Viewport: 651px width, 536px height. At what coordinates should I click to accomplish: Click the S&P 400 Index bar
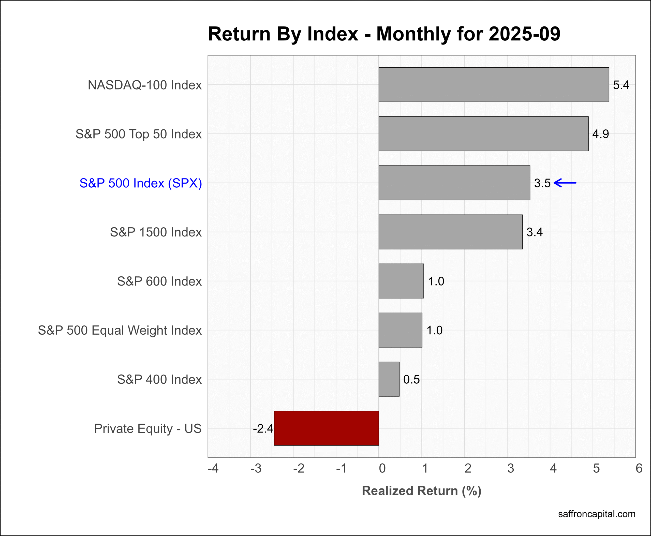389,379
